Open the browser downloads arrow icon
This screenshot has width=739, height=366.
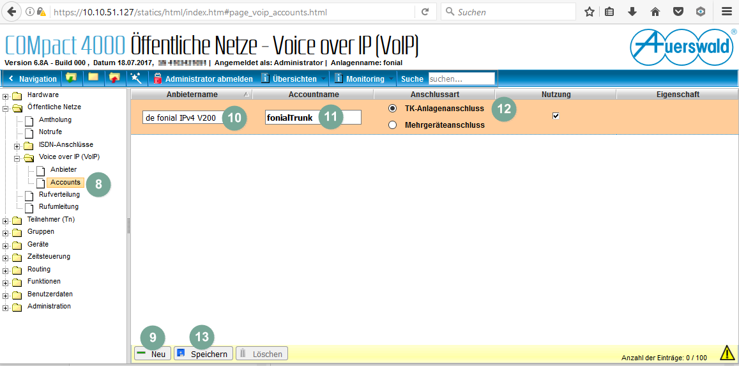pyautogui.click(x=632, y=11)
